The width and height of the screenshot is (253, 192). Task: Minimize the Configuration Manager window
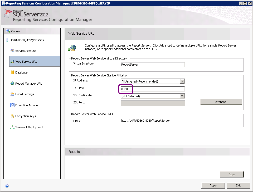241,3
